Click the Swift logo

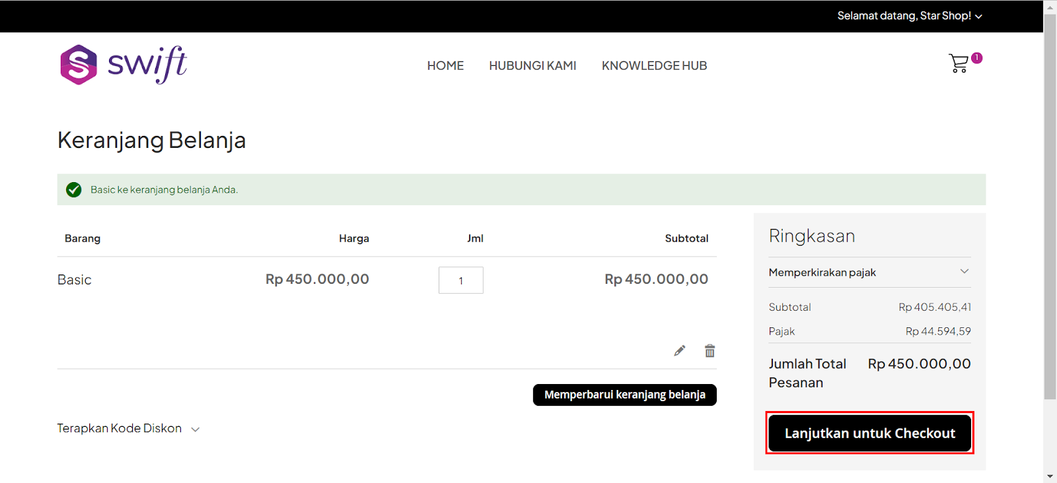124,65
